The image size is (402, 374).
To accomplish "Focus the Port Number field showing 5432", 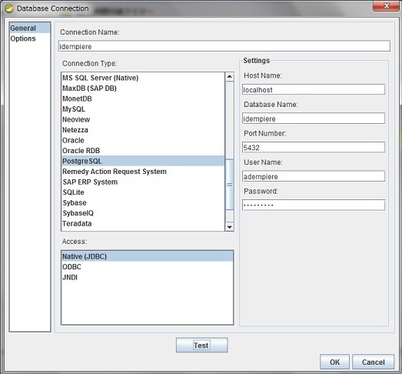I will click(314, 147).
